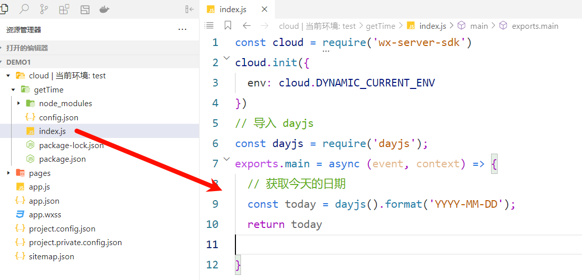Collapse the sidebar with the arrow icon
This screenshot has width=582, height=280.
coord(189,9)
